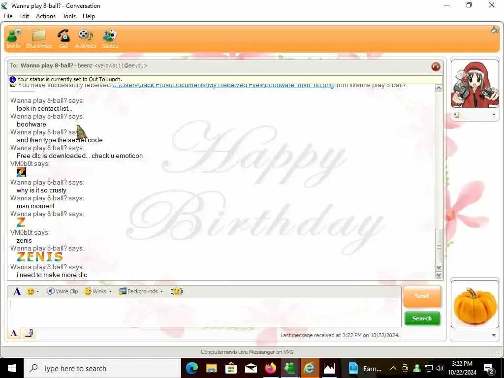
Task: Click your pumpkin display picture
Action: tap(475, 304)
